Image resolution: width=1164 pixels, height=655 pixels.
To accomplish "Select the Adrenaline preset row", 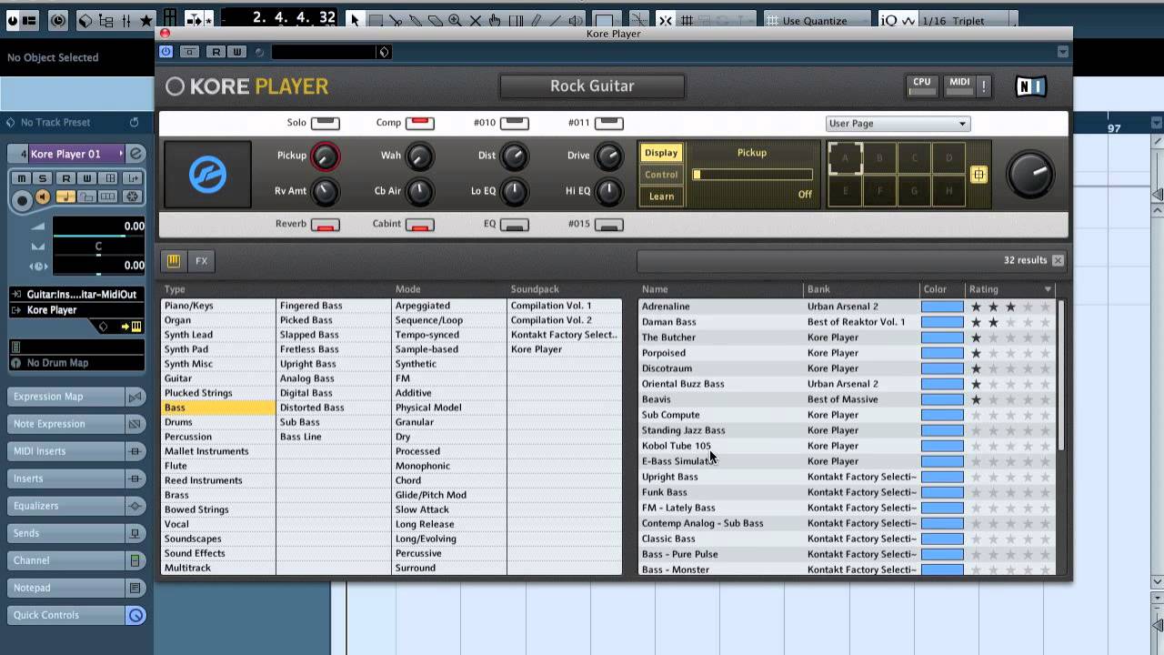I will click(848, 307).
